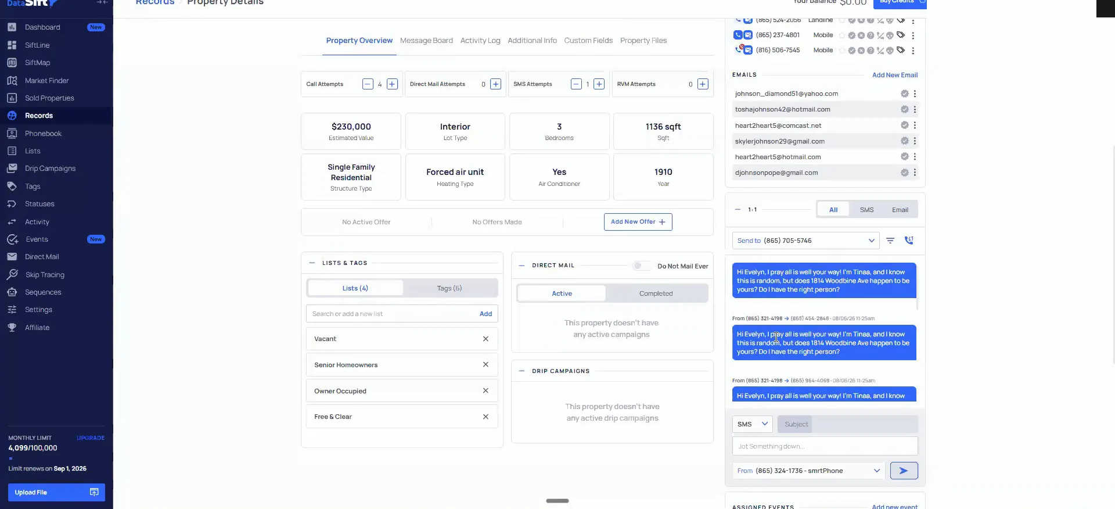Click the Upload File button

pos(56,492)
